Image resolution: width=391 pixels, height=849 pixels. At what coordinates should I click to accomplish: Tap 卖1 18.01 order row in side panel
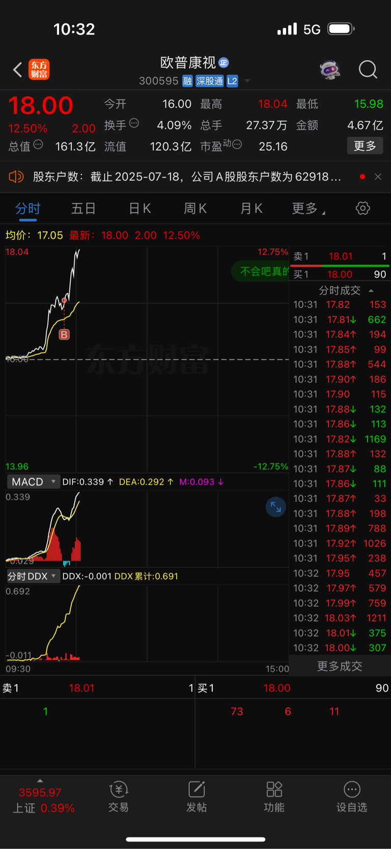(x=340, y=256)
